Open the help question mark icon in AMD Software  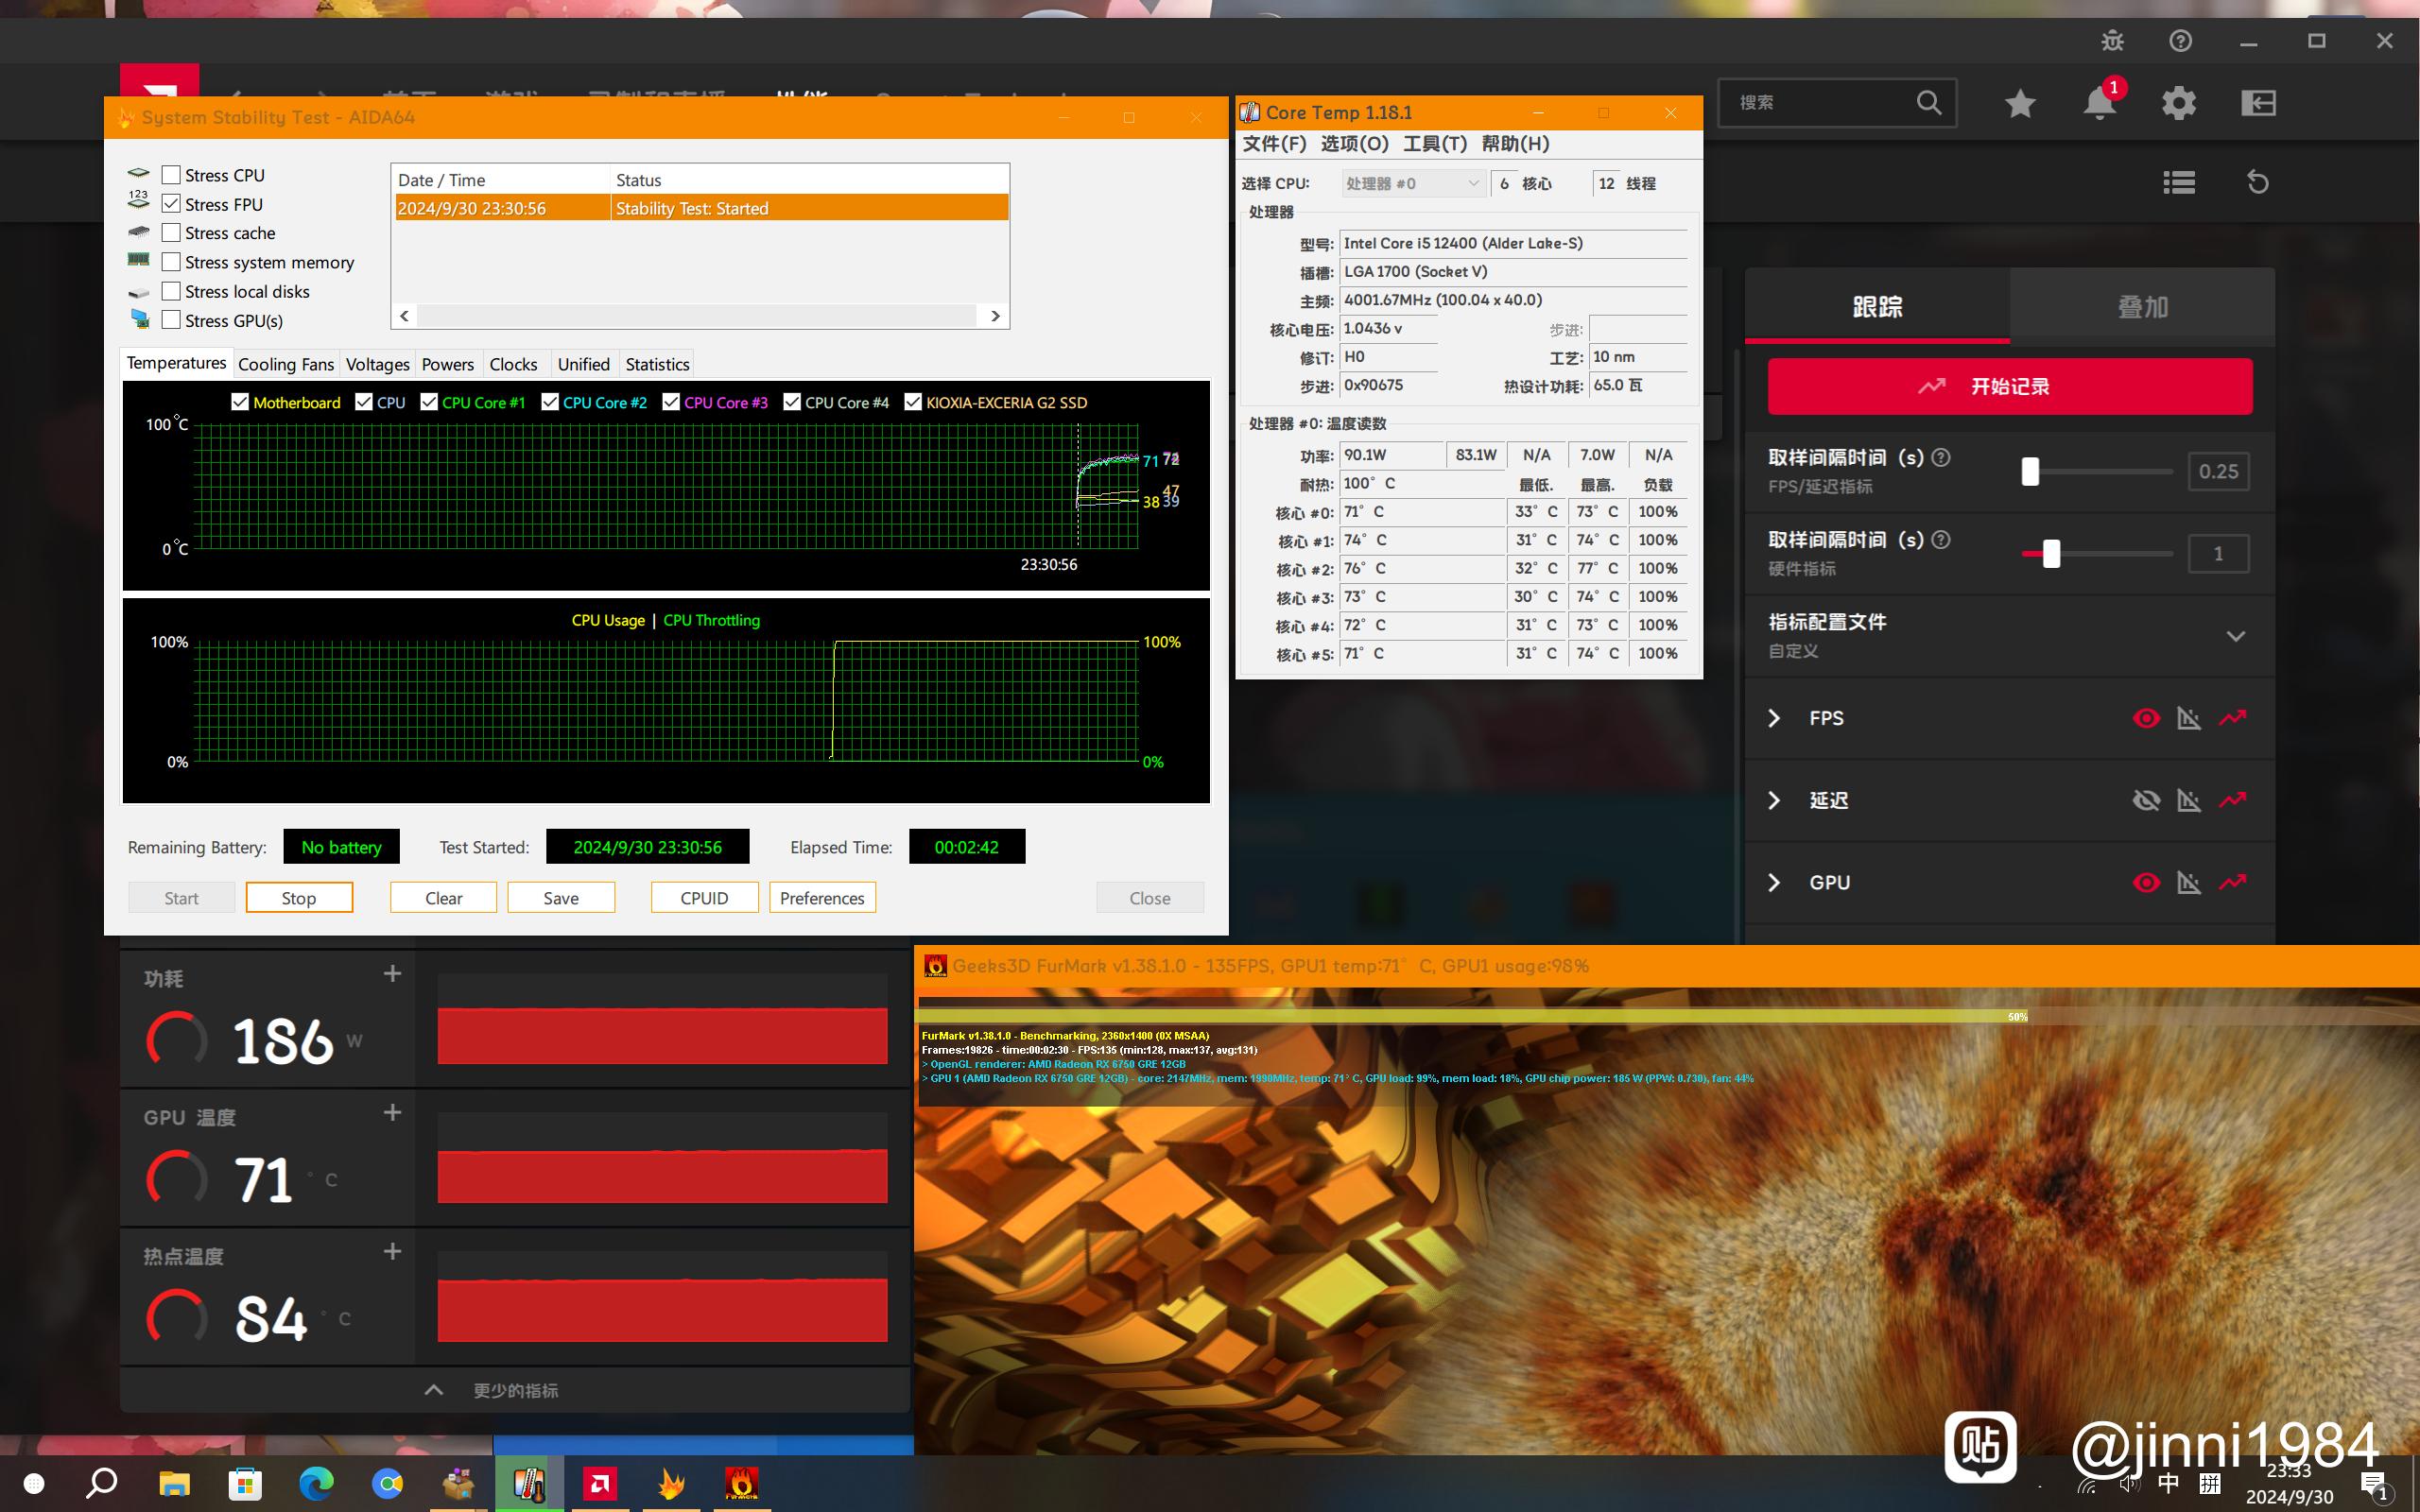(x=2181, y=41)
